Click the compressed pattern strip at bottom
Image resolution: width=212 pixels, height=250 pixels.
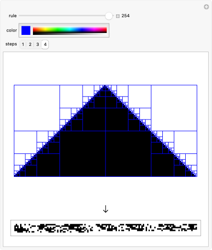106,228
